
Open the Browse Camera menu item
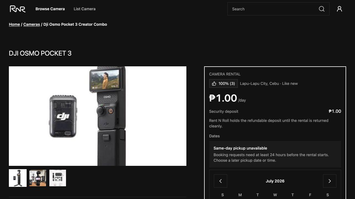(50, 9)
